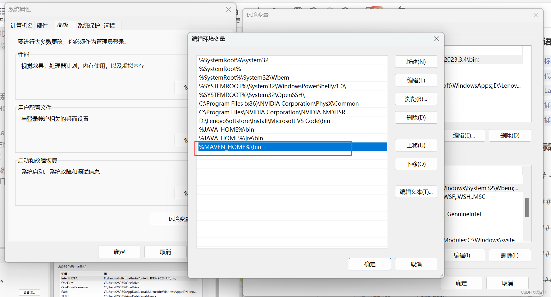Viewport: 551px width, 297px height.
Task: Click 新建(N) button in edit dialog
Action: tap(416, 62)
